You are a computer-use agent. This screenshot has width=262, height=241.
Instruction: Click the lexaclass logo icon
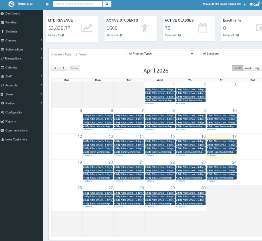(x=11, y=4)
